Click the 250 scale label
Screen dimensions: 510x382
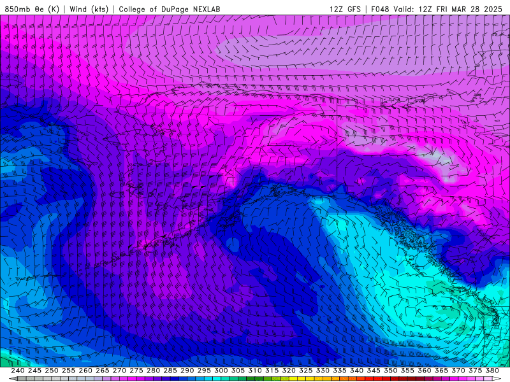click(x=52, y=371)
